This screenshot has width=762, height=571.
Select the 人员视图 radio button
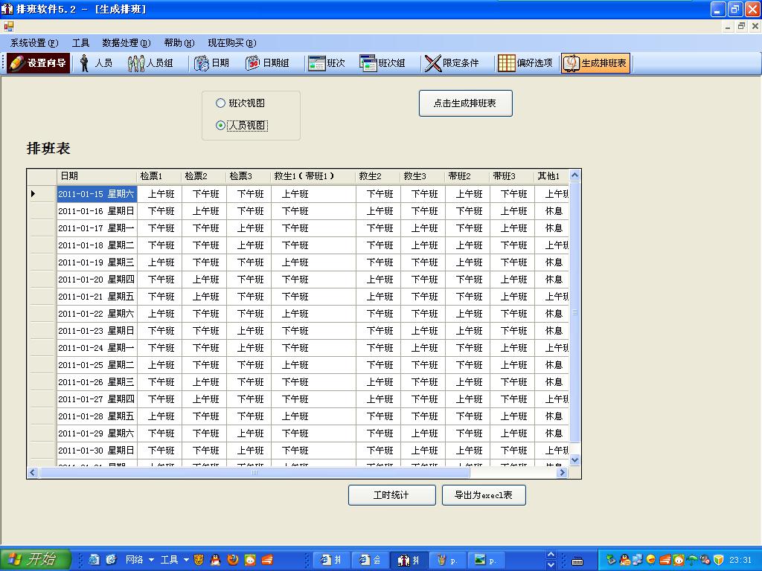coord(242,125)
